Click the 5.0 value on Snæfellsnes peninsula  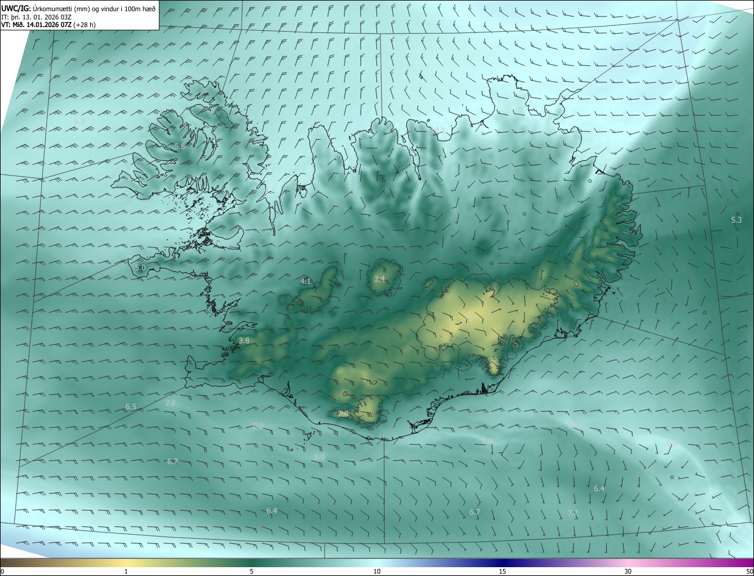[x=140, y=267]
